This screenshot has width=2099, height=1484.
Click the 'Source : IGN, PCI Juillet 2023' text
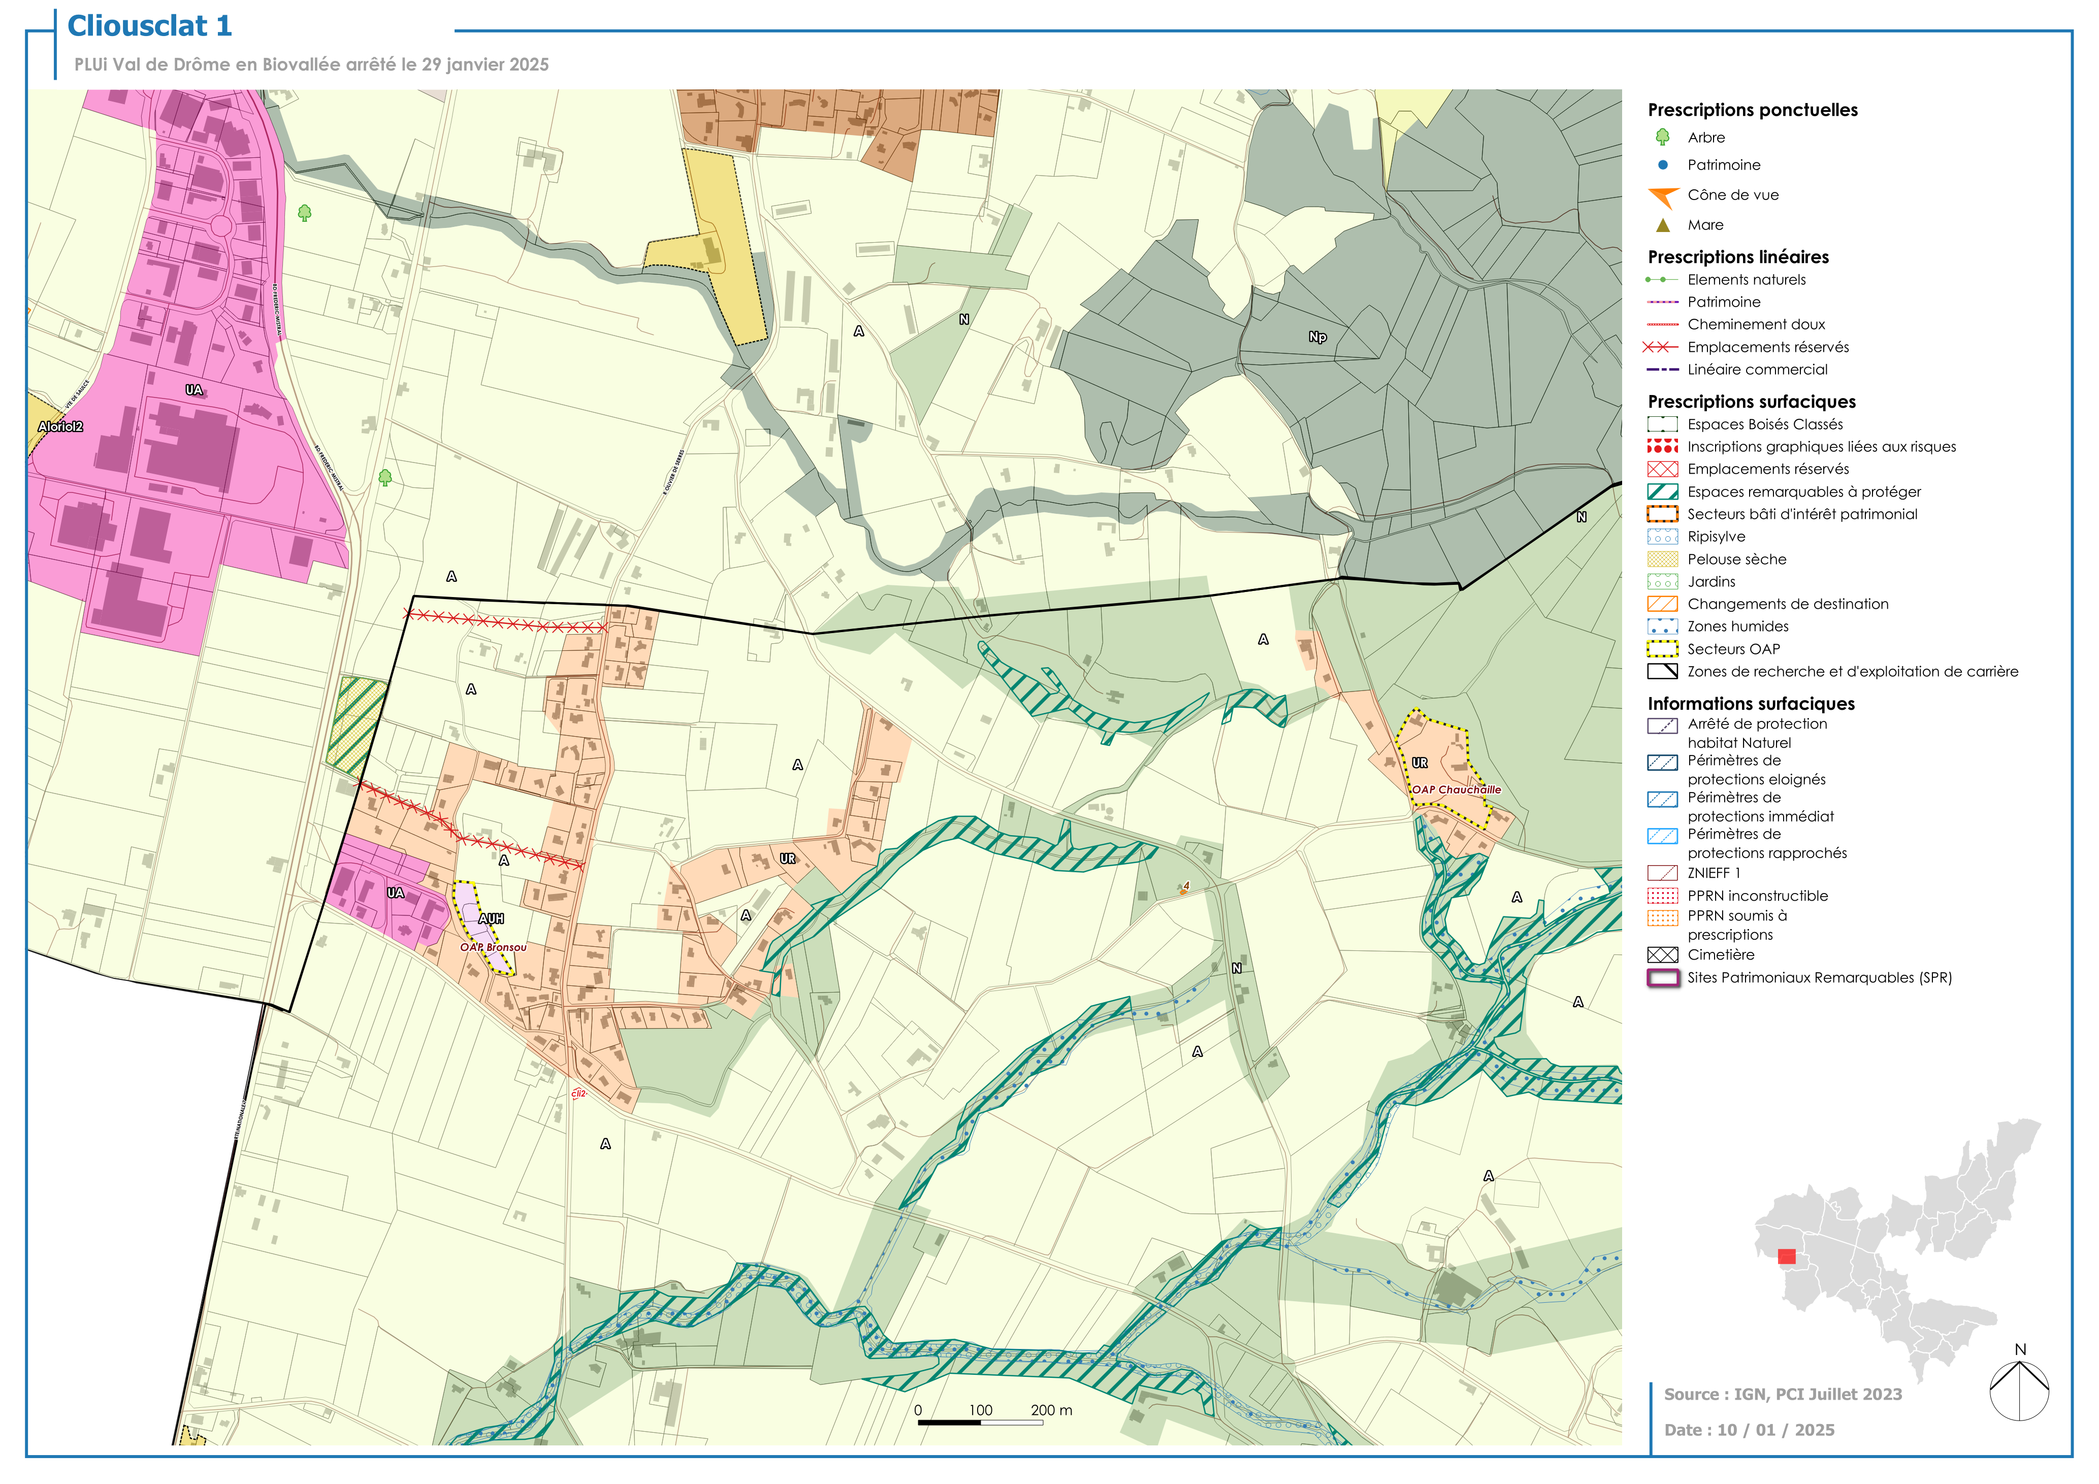(x=1783, y=1395)
